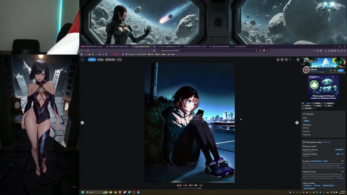
Task: Click the add TAG chip
Action: (x=308, y=103)
